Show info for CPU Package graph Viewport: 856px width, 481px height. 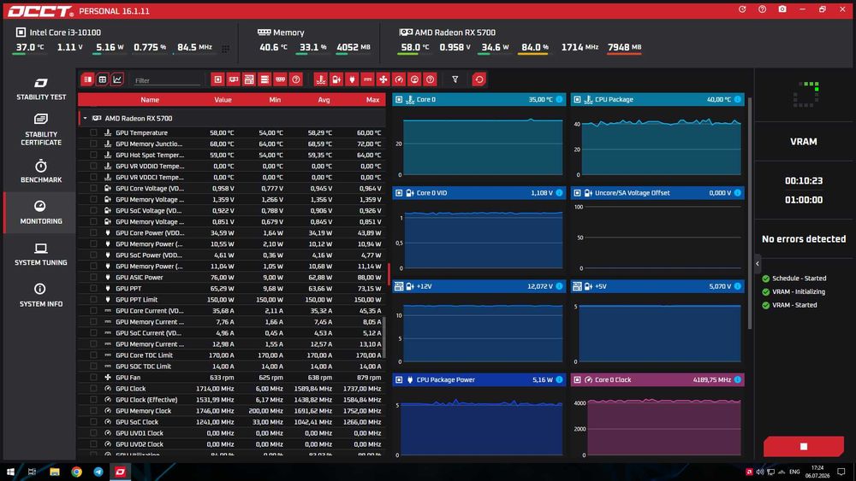coord(738,99)
